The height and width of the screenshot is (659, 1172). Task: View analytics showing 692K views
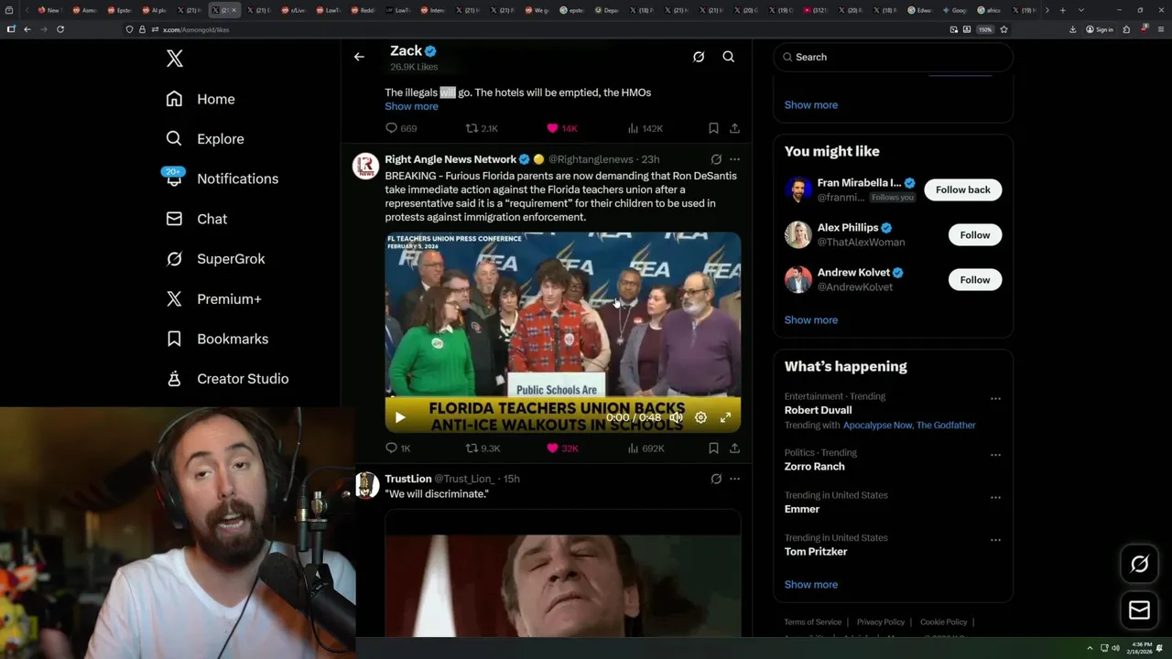(646, 448)
